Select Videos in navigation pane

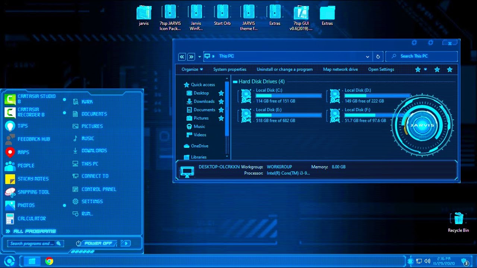click(196, 135)
